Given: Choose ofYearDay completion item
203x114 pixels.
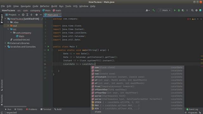Looking at the screenshot, I should tap(137, 93).
